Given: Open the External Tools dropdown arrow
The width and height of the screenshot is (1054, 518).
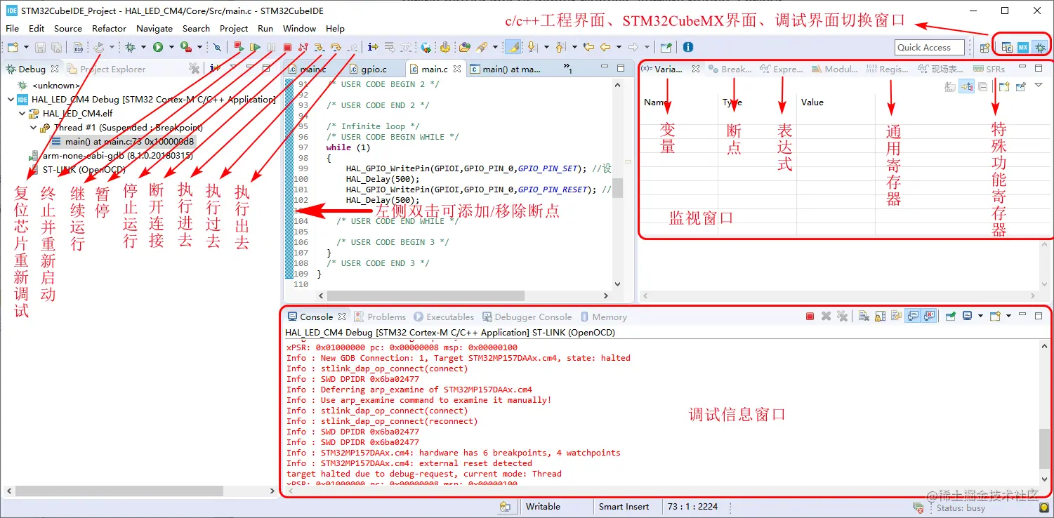Looking at the screenshot, I should 199,47.
